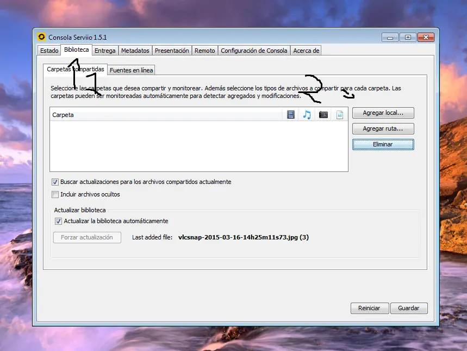Minimize the Consola Serviio window
Image resolution: width=467 pixels, height=351 pixels.
pyautogui.click(x=390, y=38)
